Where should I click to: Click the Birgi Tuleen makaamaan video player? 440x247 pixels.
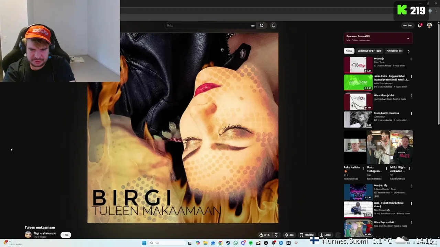[x=183, y=128]
